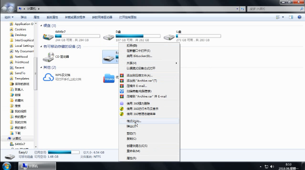Click the WinRAR icon beside 添加到压缩文件(A)...

click(122, 75)
